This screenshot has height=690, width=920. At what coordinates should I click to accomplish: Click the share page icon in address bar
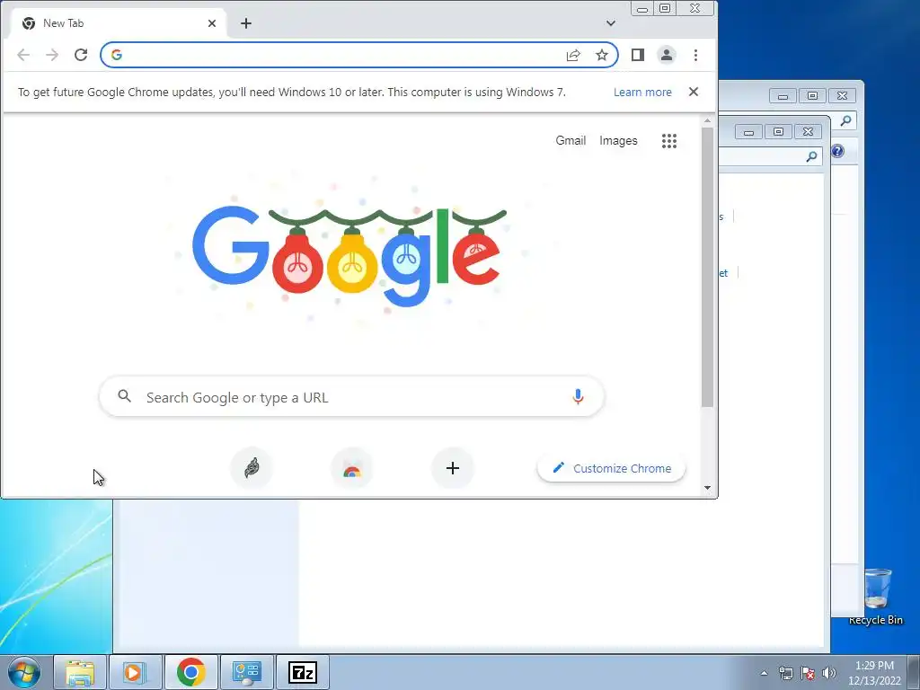point(573,55)
